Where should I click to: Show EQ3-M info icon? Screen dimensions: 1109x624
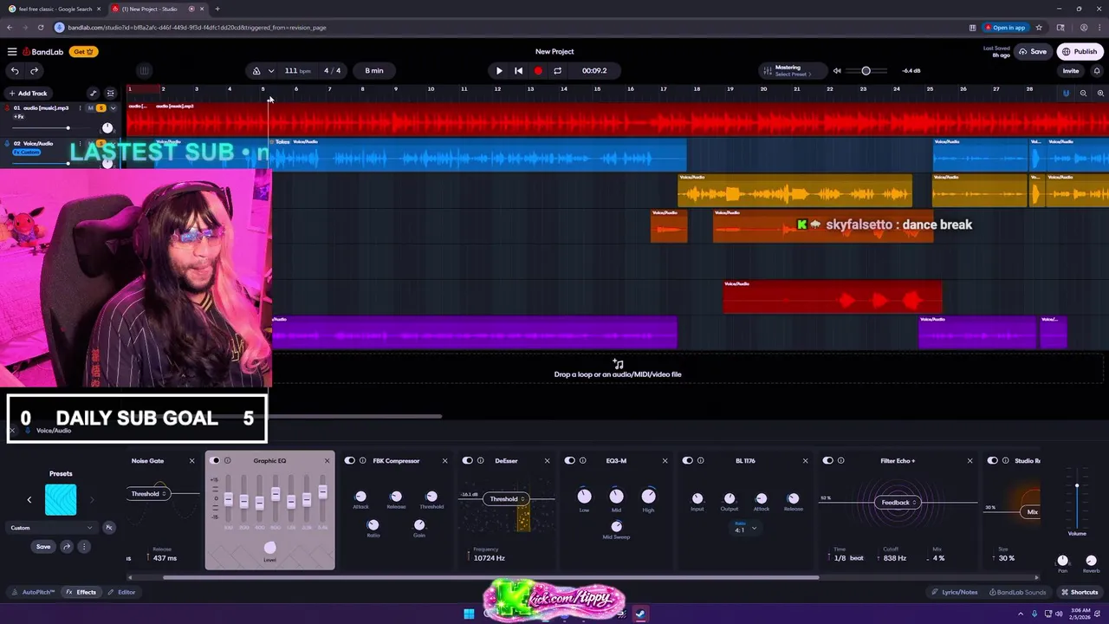(x=582, y=461)
